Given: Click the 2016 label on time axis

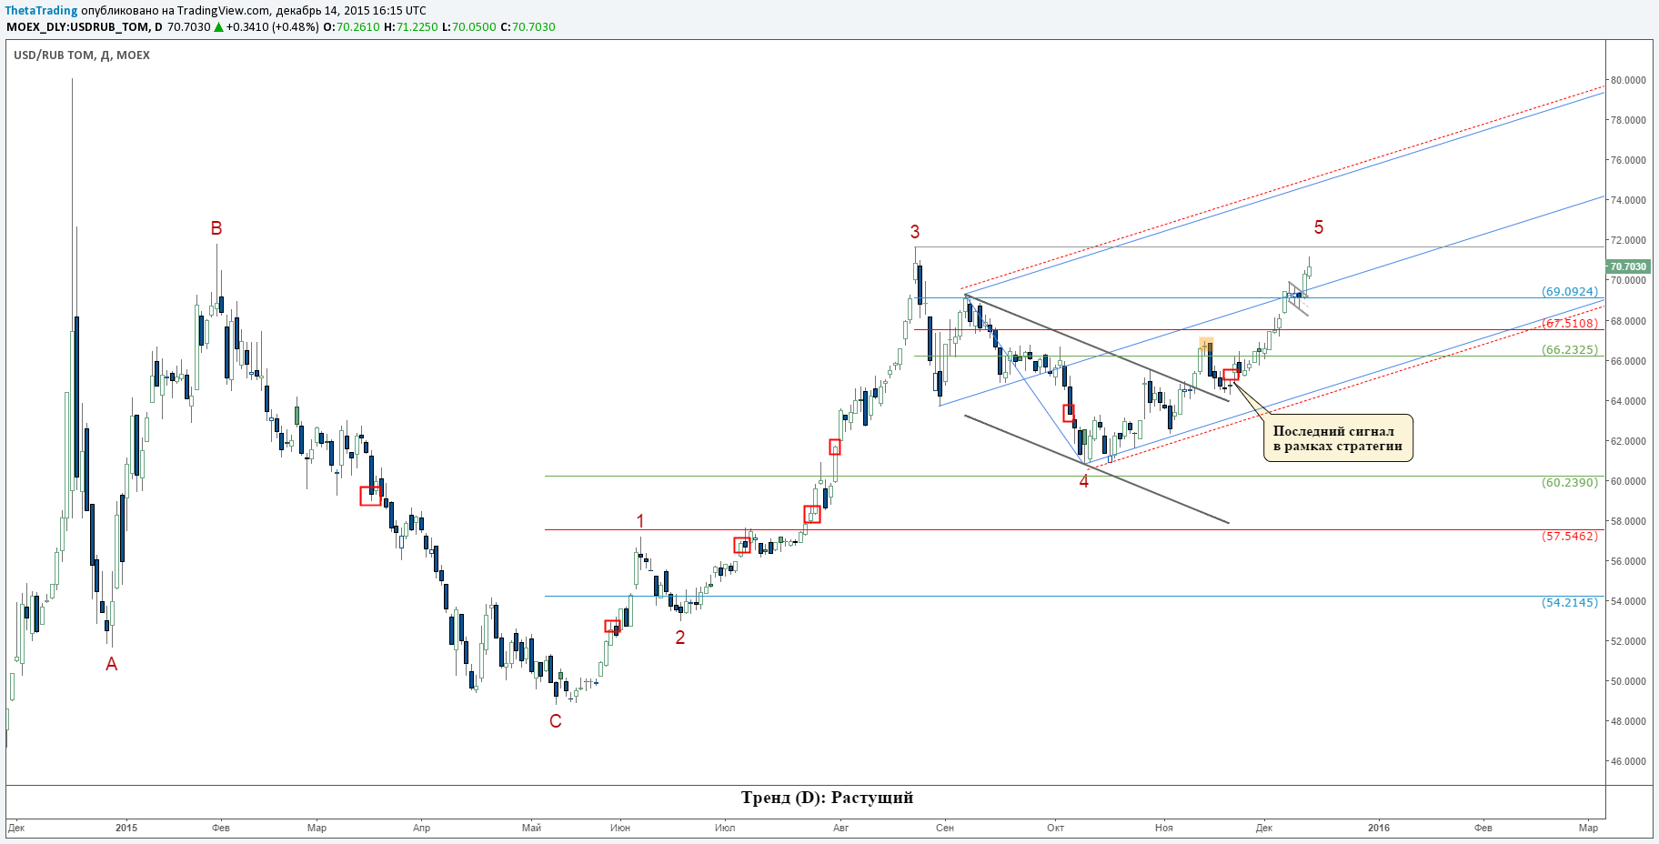Looking at the screenshot, I should point(1379,828).
